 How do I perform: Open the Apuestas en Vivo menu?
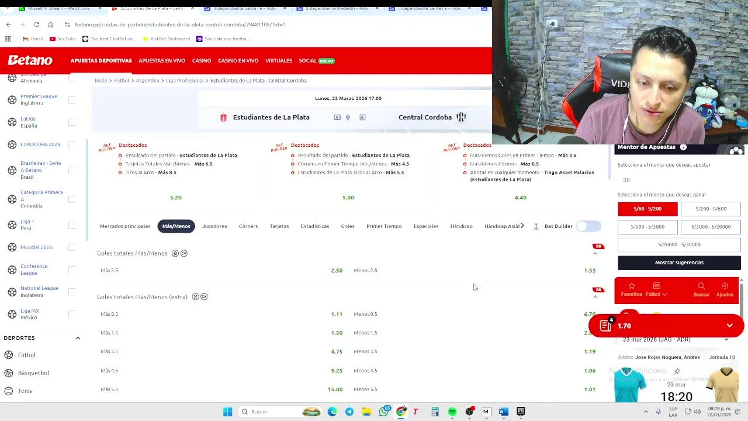162,61
